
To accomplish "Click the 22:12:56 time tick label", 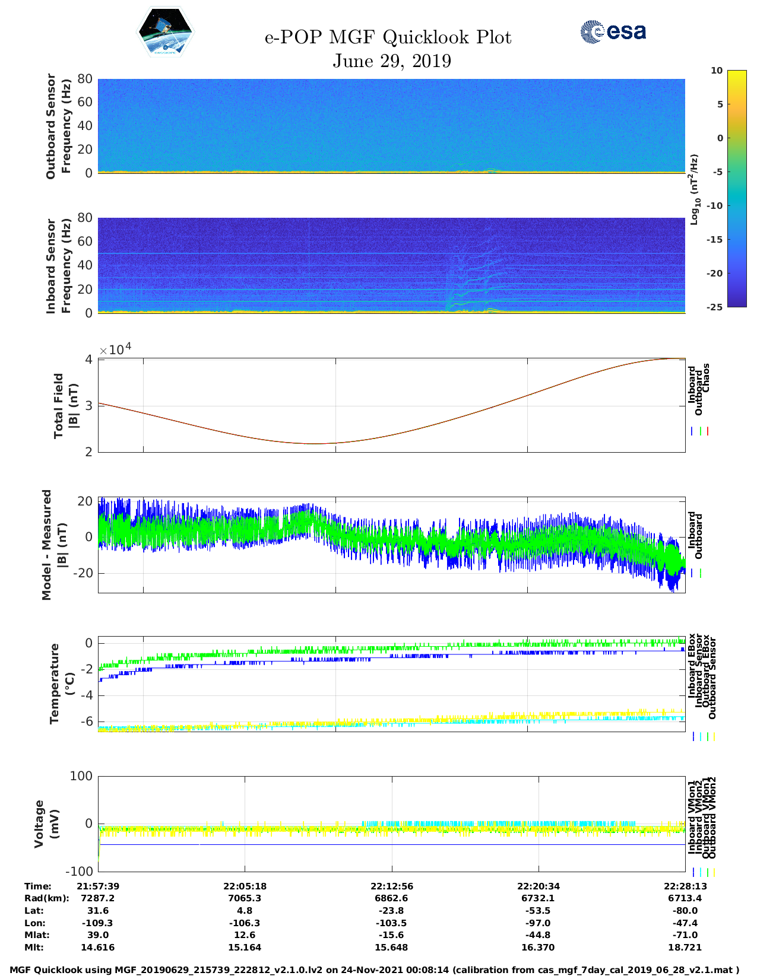I will 391,886.
